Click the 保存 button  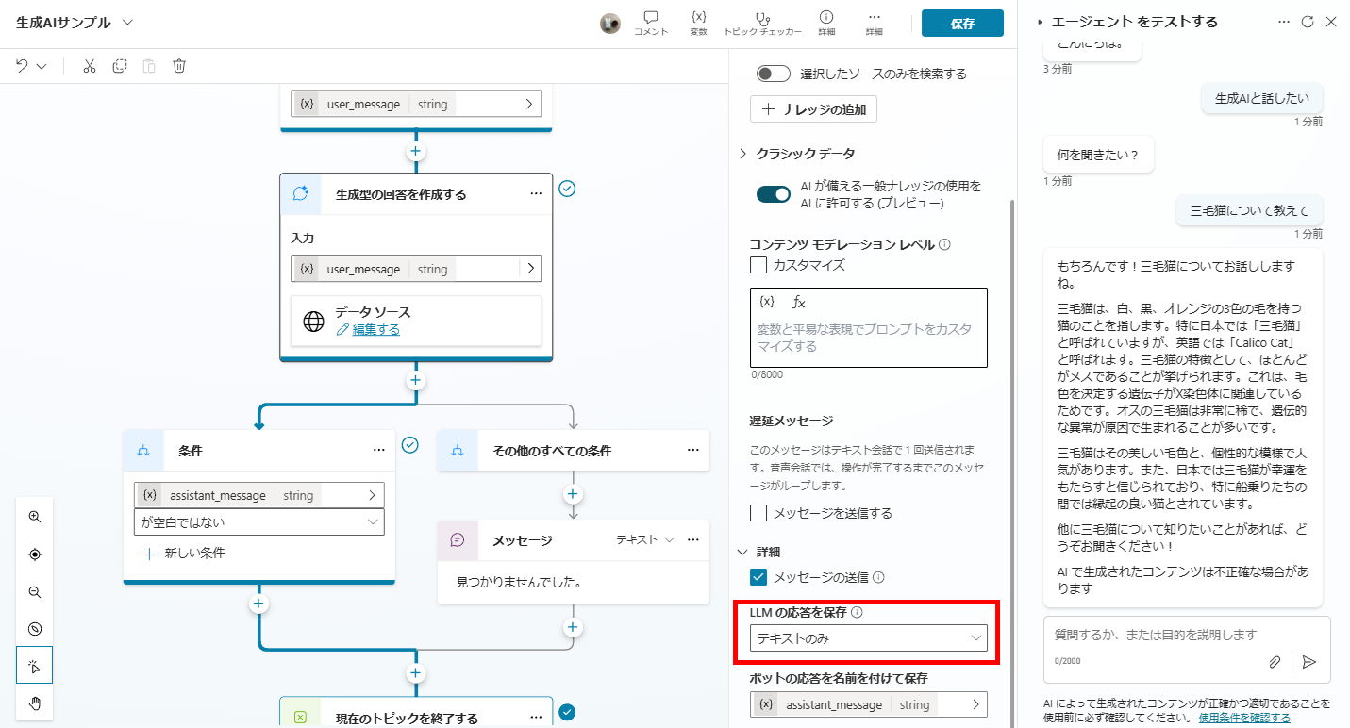click(x=962, y=23)
